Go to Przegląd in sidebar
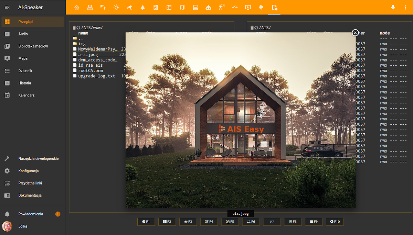 [x=33, y=22]
